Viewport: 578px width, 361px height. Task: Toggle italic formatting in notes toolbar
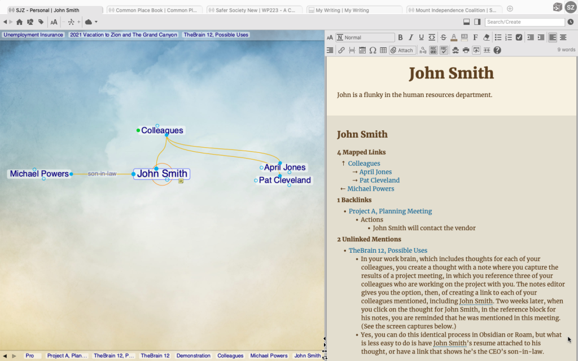[411, 37]
